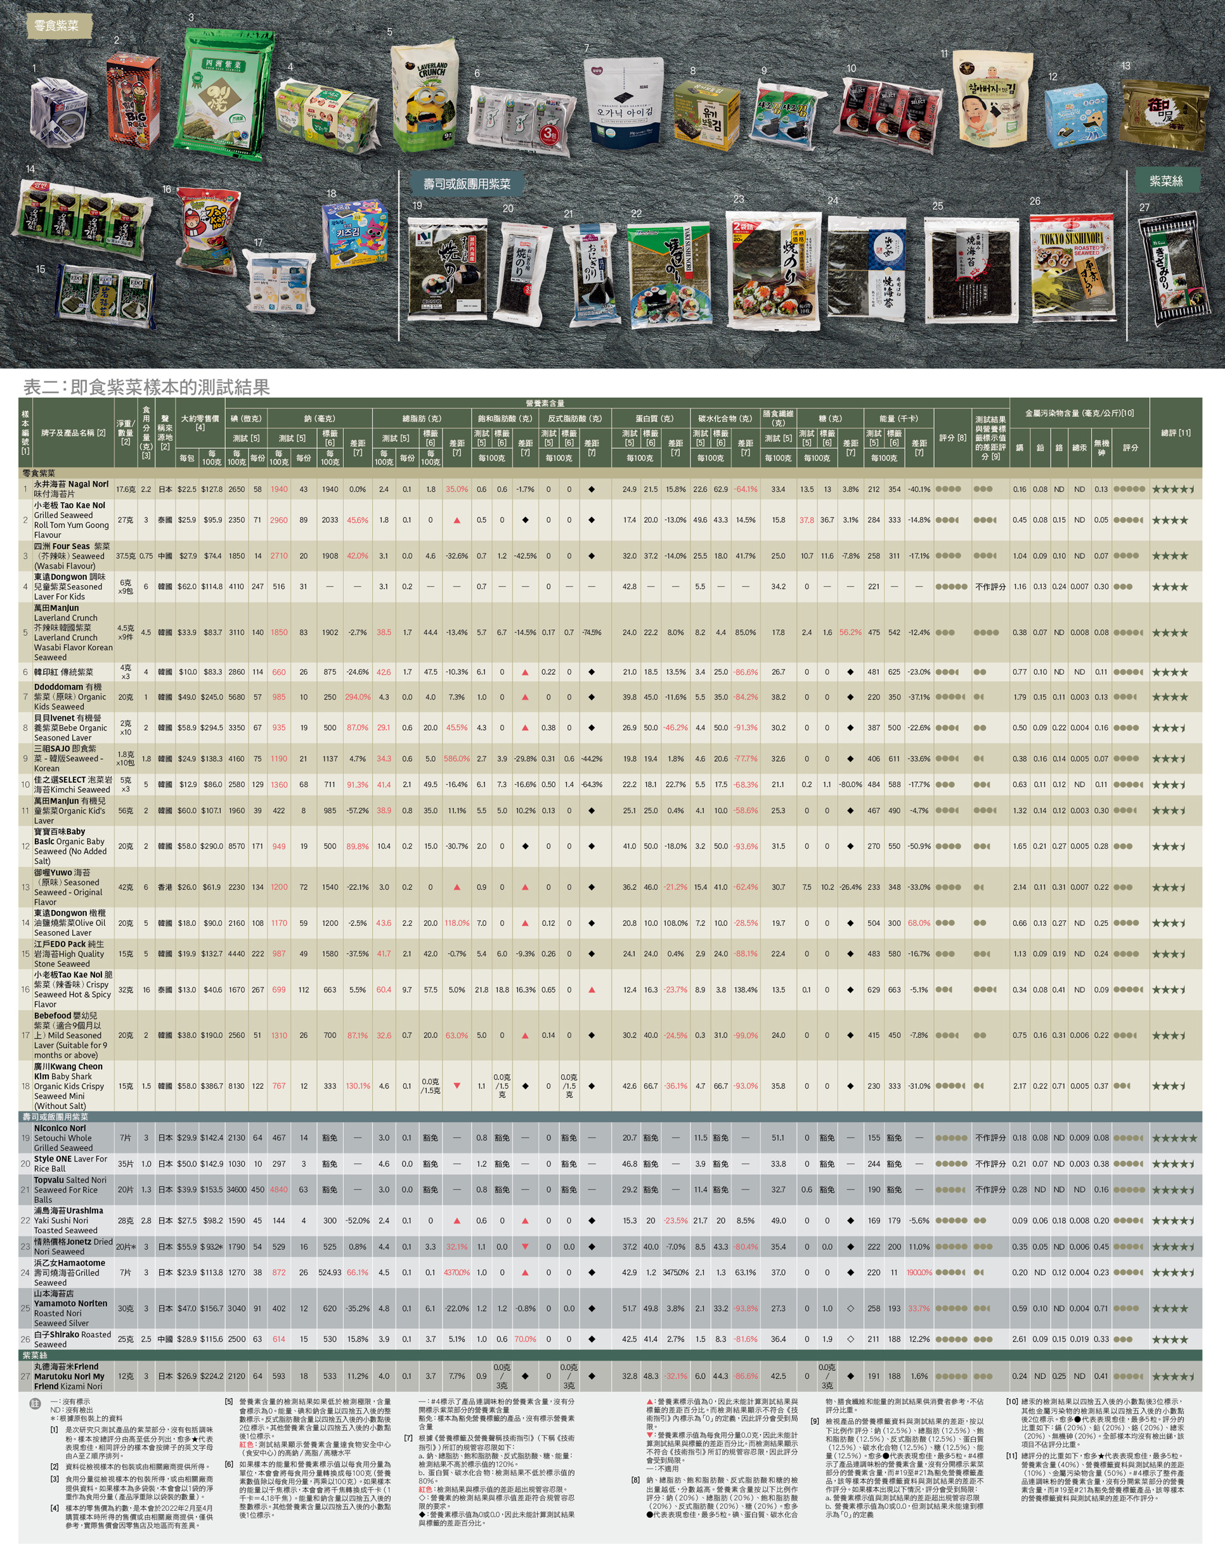1225x1545 pixels.
Task: Select product name Style ONE Laver For Rice Ball
Action: [70, 1164]
